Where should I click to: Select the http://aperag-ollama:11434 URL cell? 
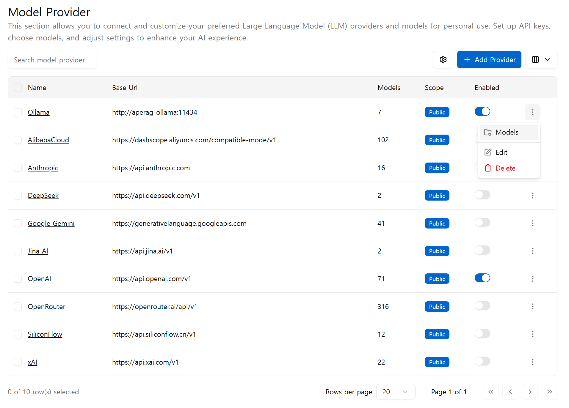(155, 112)
